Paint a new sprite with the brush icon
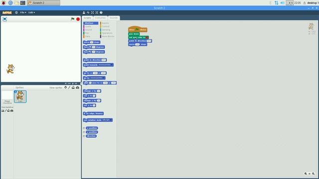 (69, 88)
